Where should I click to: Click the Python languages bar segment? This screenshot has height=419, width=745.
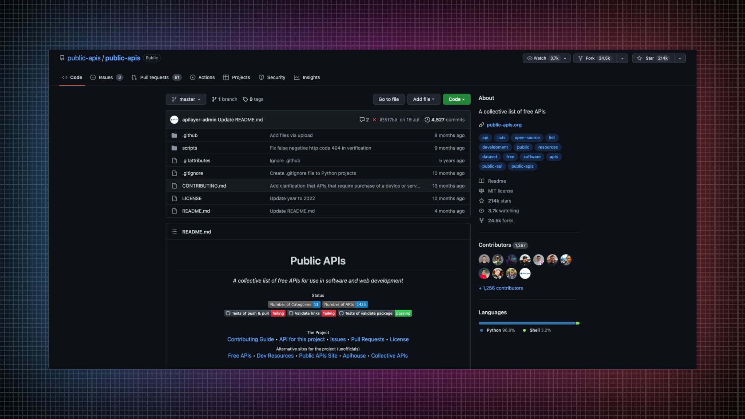(527, 323)
